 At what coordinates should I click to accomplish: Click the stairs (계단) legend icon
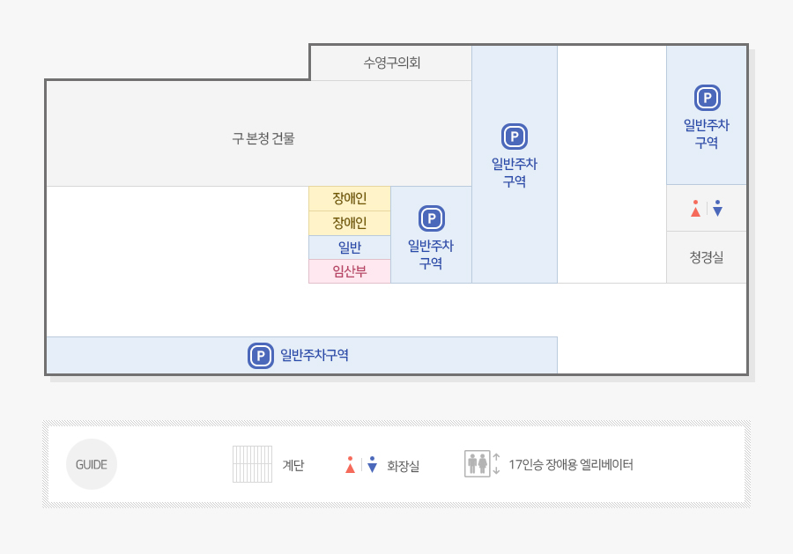coord(252,464)
